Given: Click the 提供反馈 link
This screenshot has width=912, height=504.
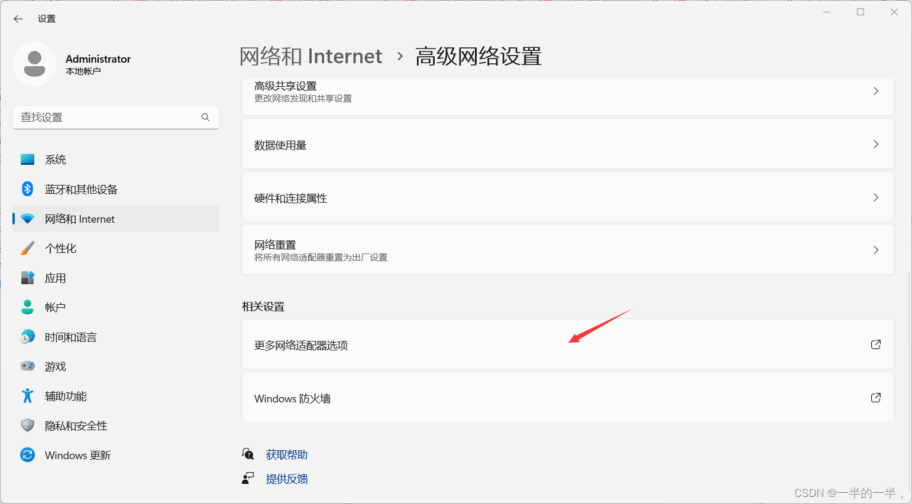Looking at the screenshot, I should pyautogui.click(x=287, y=479).
